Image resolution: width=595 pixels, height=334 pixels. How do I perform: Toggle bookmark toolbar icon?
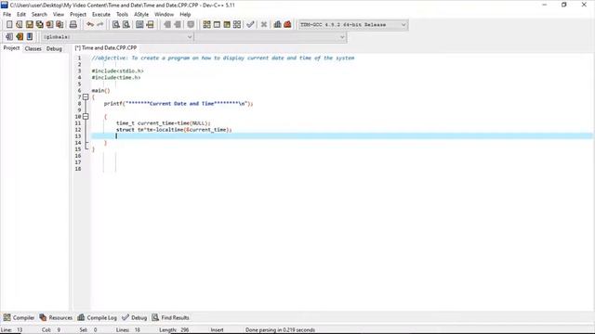(x=20, y=37)
